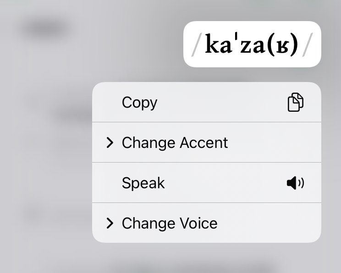Click the closing slash in the transcription
Viewport: 341px width, 273px height.
[x=308, y=44]
